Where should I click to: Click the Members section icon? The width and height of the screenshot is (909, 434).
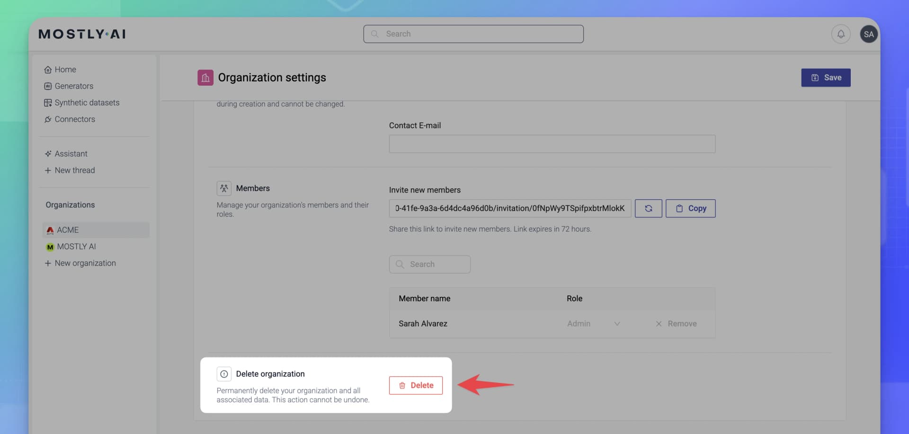coord(224,188)
